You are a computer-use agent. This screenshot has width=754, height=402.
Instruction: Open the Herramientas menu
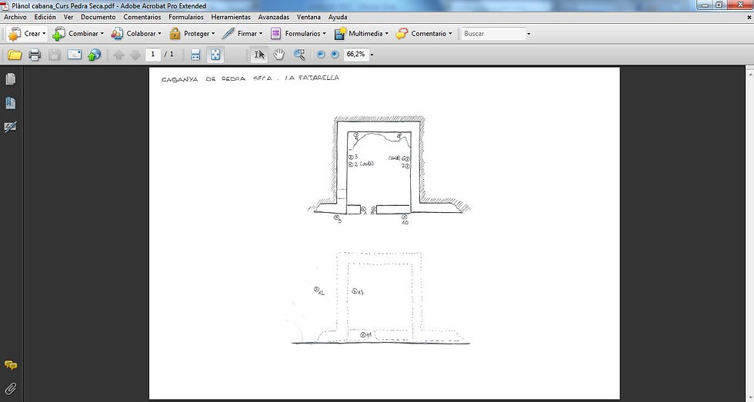pyautogui.click(x=231, y=17)
